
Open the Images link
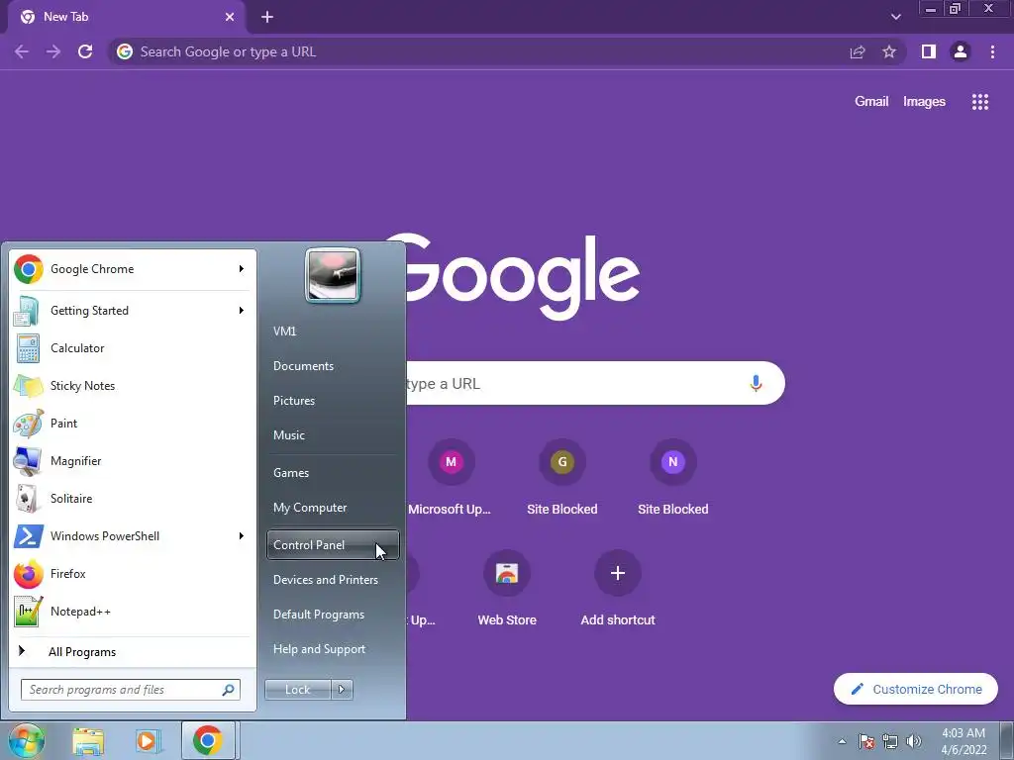pos(924,102)
